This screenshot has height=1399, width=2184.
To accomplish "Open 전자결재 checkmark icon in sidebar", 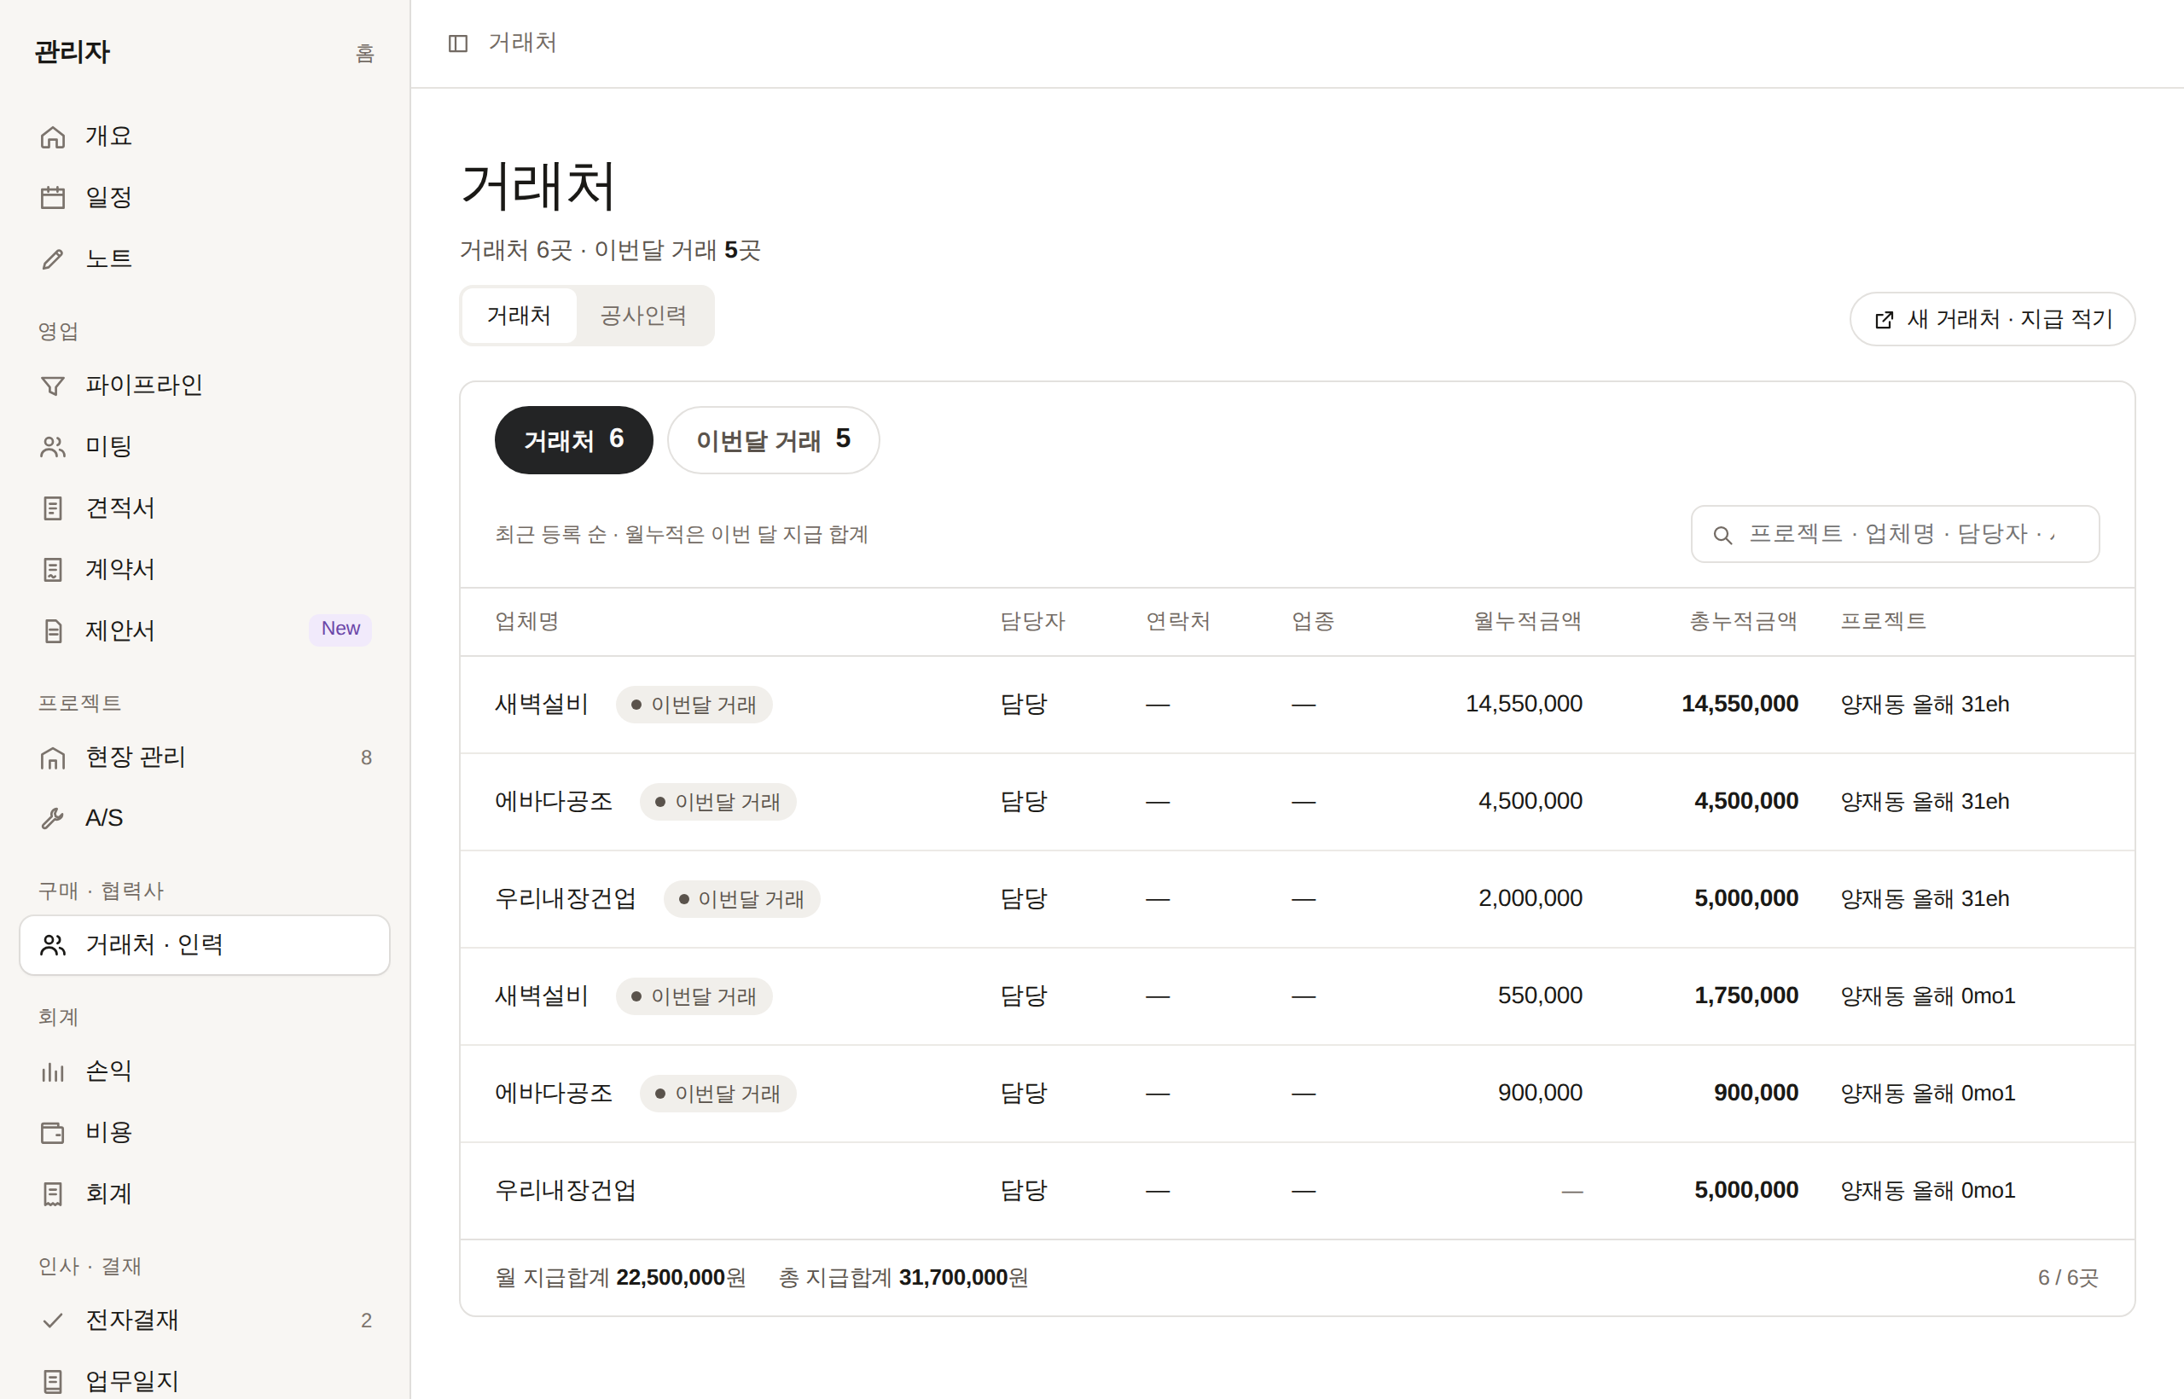I will pos(53,1320).
